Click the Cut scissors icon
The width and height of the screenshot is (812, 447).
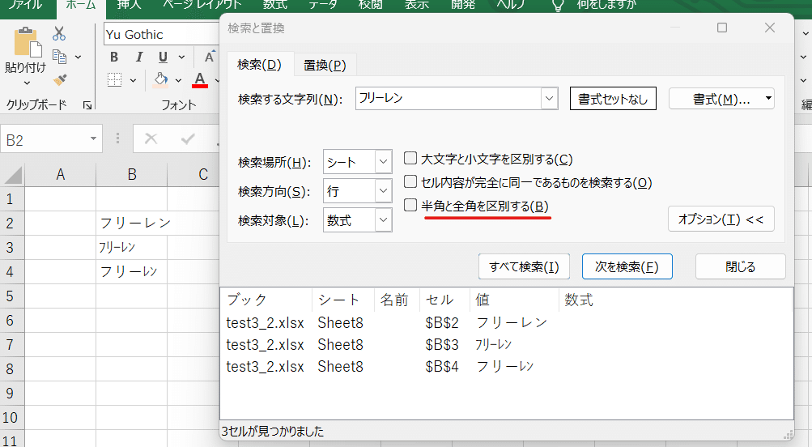coord(59,34)
